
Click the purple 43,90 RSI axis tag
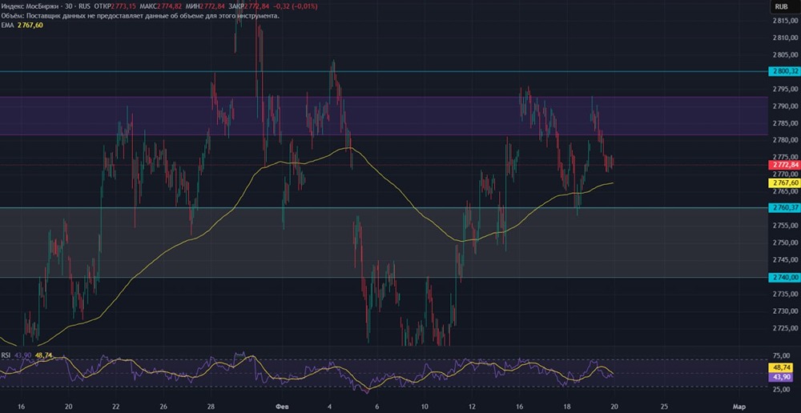[x=780, y=377]
